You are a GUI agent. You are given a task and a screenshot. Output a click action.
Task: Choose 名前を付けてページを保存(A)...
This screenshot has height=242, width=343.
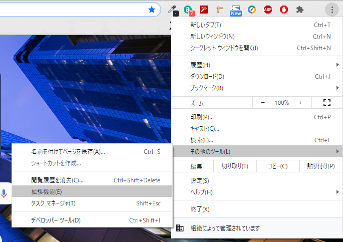point(92,152)
